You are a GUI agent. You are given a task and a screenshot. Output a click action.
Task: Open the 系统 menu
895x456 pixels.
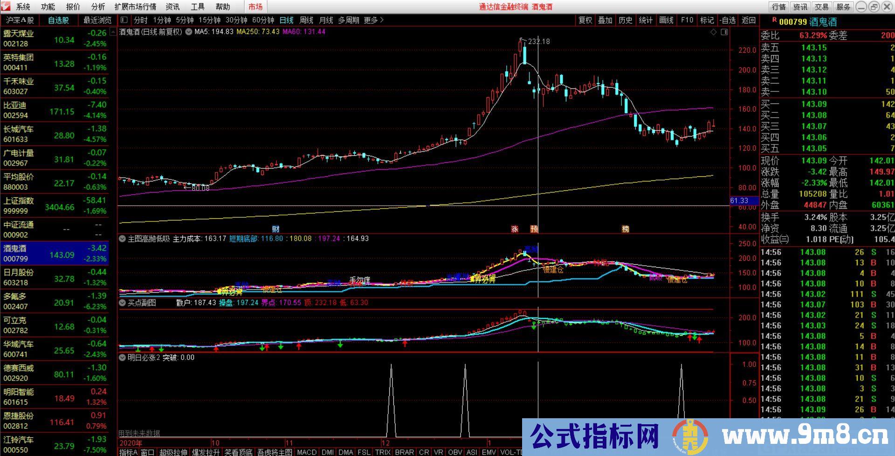23,7
